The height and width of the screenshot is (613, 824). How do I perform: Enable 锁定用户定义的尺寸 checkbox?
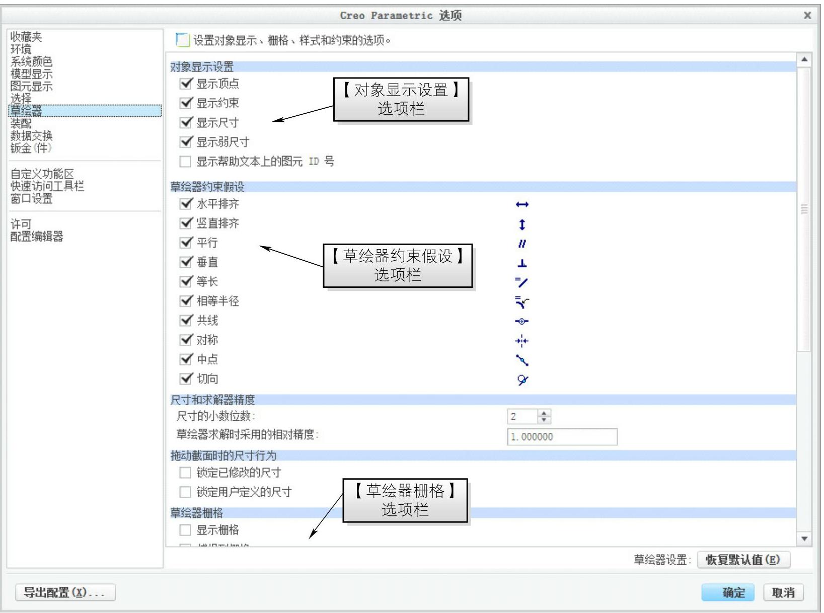click(185, 492)
